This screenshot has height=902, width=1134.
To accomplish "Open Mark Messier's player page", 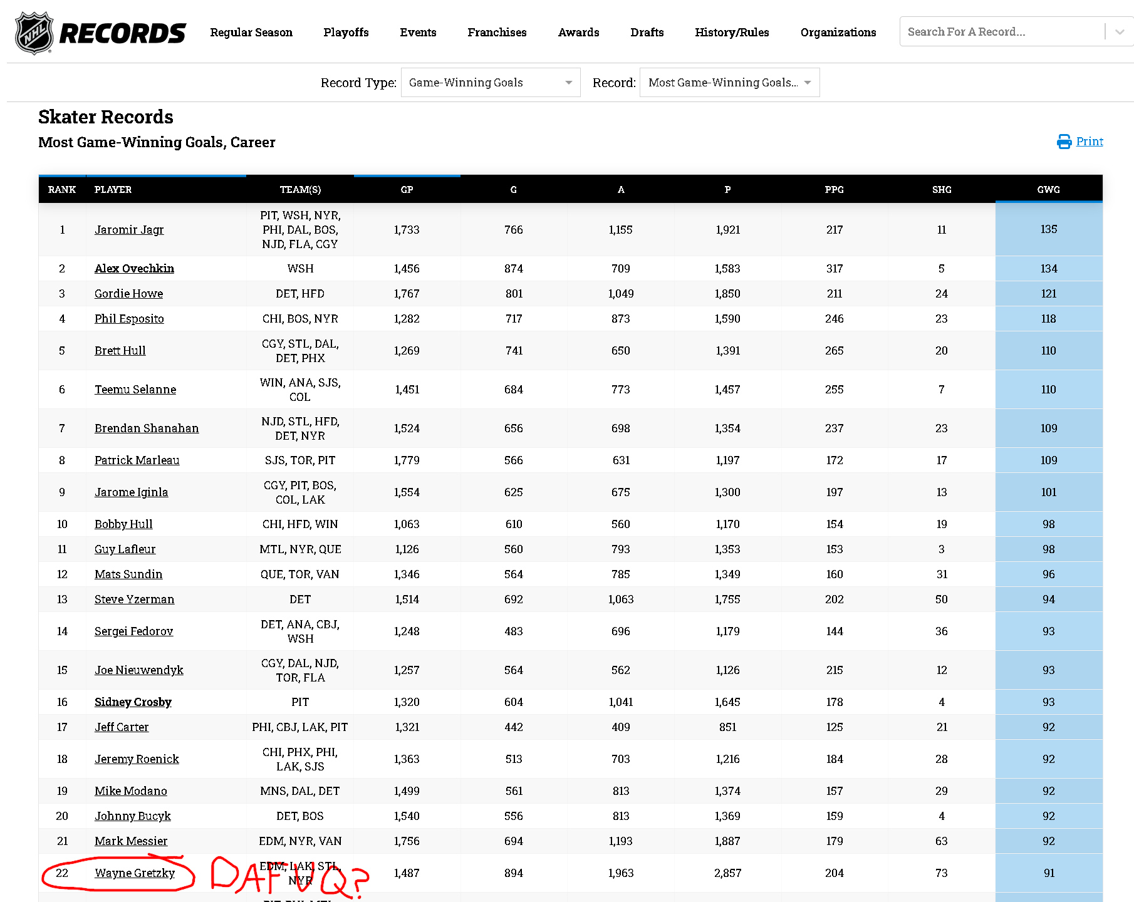I will [131, 841].
